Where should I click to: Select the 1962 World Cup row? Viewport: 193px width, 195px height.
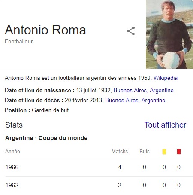coord(99,185)
